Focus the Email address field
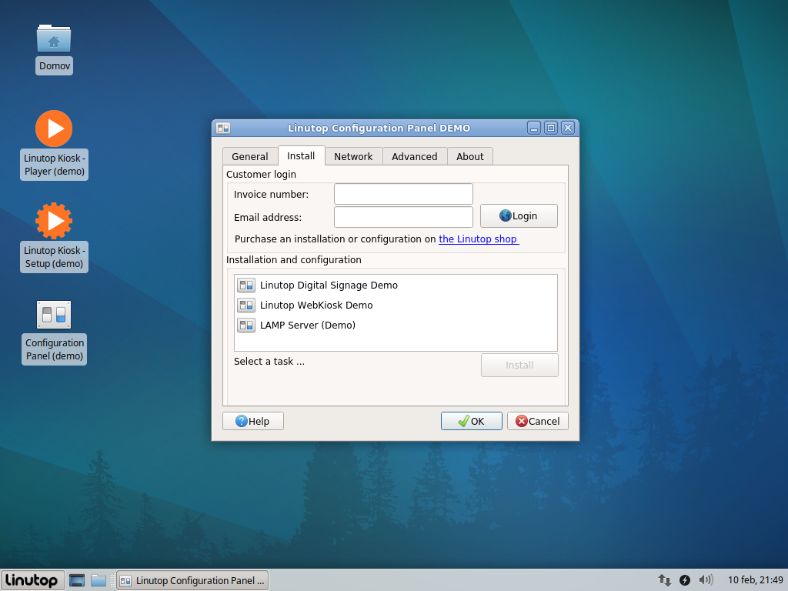The height and width of the screenshot is (591, 788). (403, 217)
